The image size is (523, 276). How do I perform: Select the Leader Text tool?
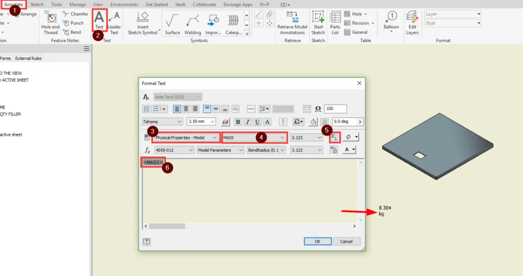click(114, 23)
